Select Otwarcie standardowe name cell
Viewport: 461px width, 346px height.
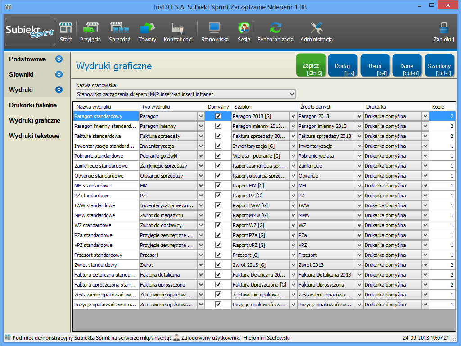click(106, 176)
